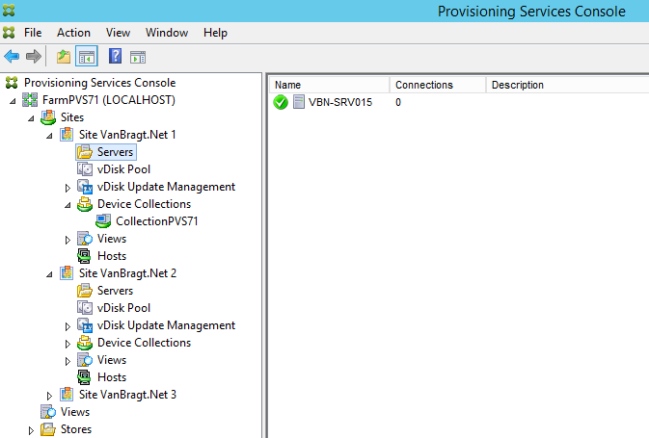Screen dimensions: 649x438
Task: Sort by the Description column header
Action: click(x=567, y=85)
